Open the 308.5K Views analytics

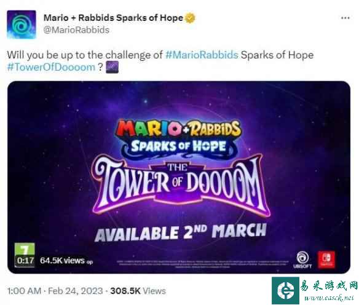(138, 291)
